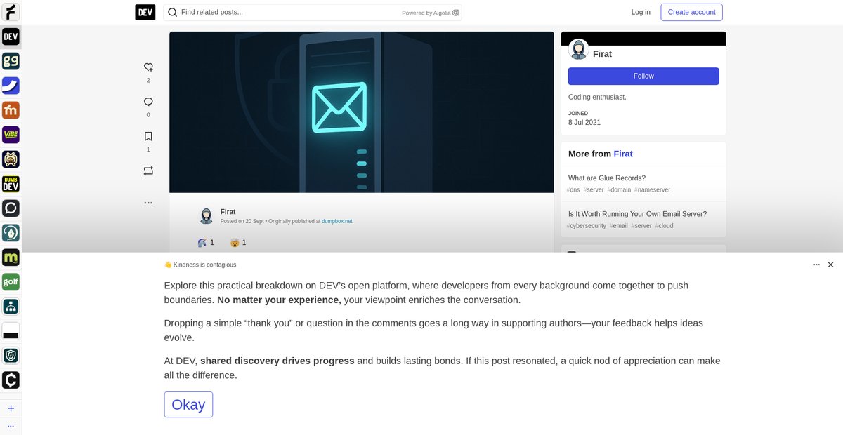The width and height of the screenshot is (843, 435).
Task: Open the VIBE community sidebar icon
Action: 11,135
